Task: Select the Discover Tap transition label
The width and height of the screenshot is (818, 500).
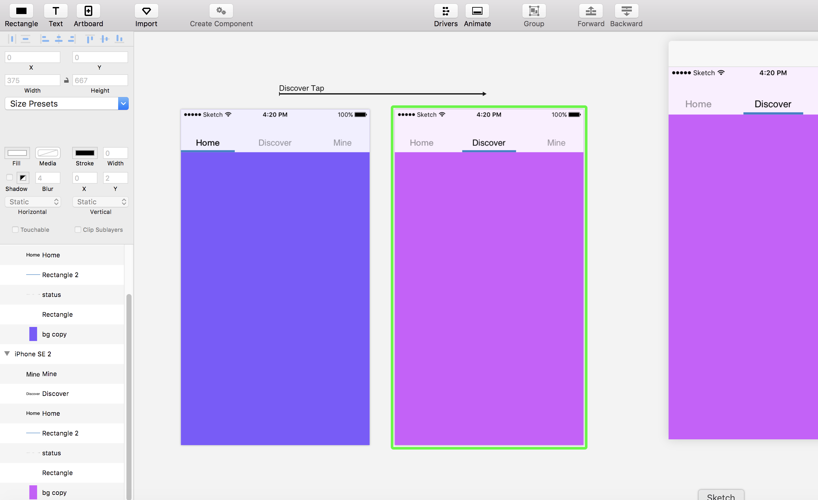Action: (301, 88)
